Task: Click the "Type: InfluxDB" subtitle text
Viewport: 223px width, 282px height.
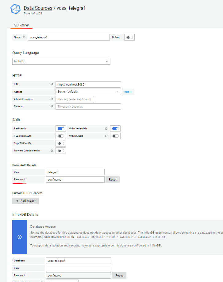Action: click(33, 13)
